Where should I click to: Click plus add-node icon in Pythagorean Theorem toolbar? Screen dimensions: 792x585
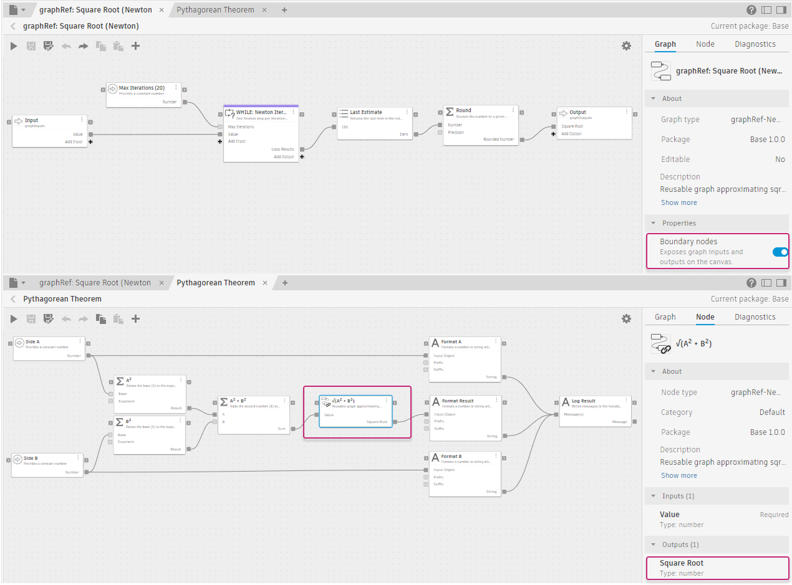135,319
